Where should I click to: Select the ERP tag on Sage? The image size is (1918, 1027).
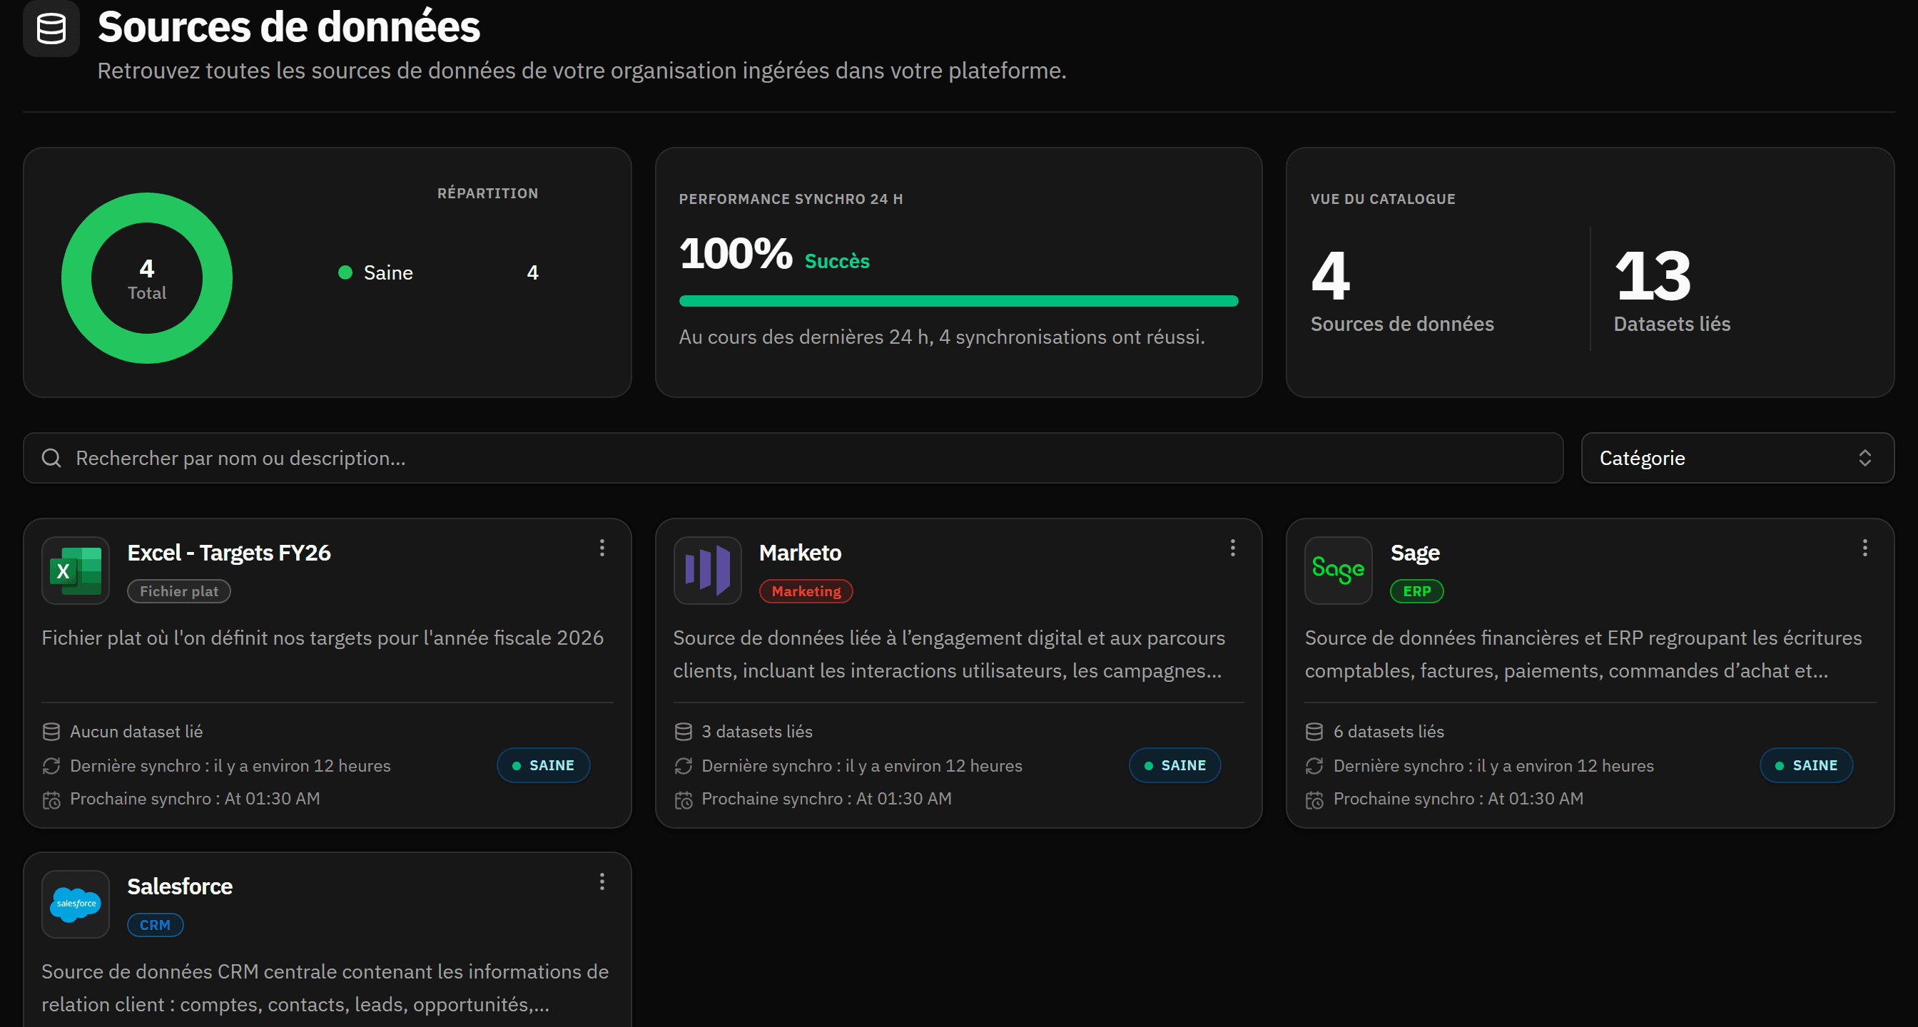(x=1416, y=591)
